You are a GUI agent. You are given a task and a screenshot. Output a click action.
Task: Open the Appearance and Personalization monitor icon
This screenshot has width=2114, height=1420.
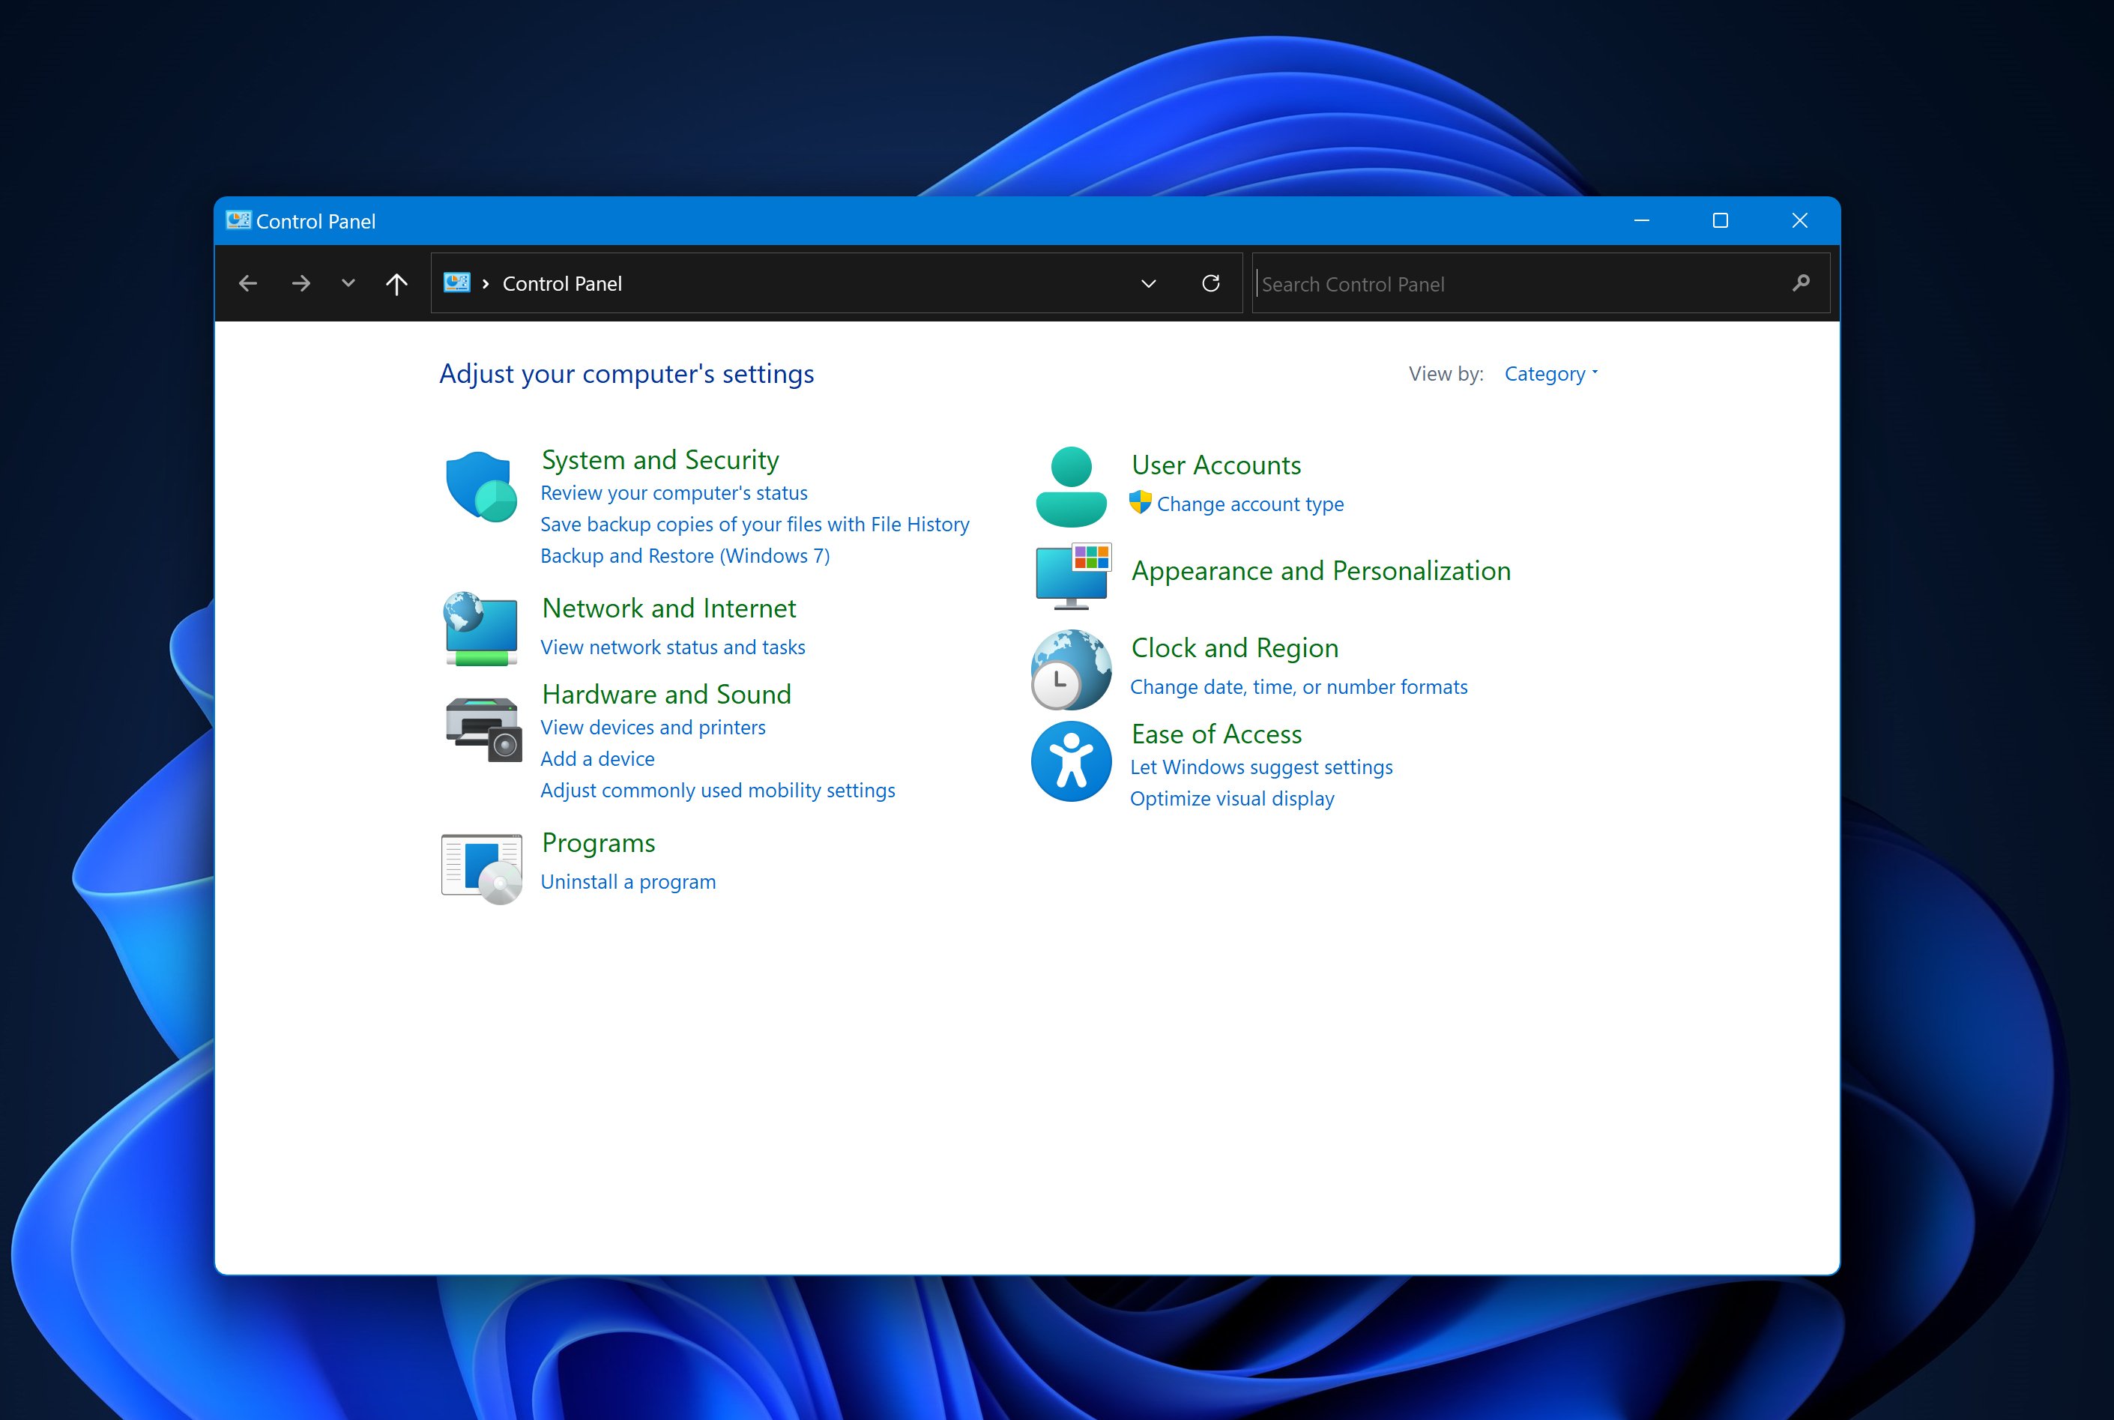click(x=1073, y=576)
